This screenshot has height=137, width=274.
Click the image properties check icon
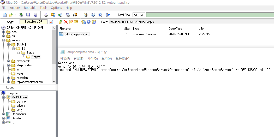coord(51,22)
